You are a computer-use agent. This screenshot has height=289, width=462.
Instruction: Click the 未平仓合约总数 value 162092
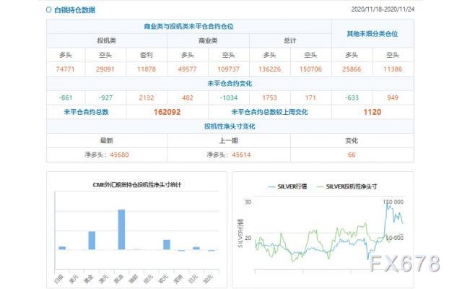167,112
